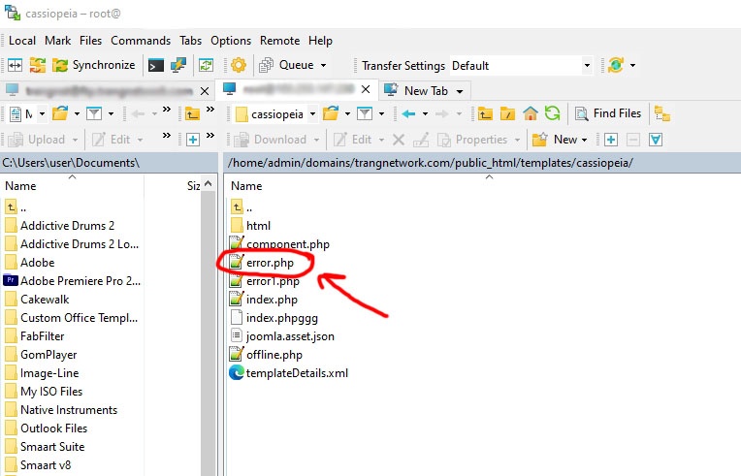Open in PuTTY icon
741x476 pixels.
click(178, 65)
